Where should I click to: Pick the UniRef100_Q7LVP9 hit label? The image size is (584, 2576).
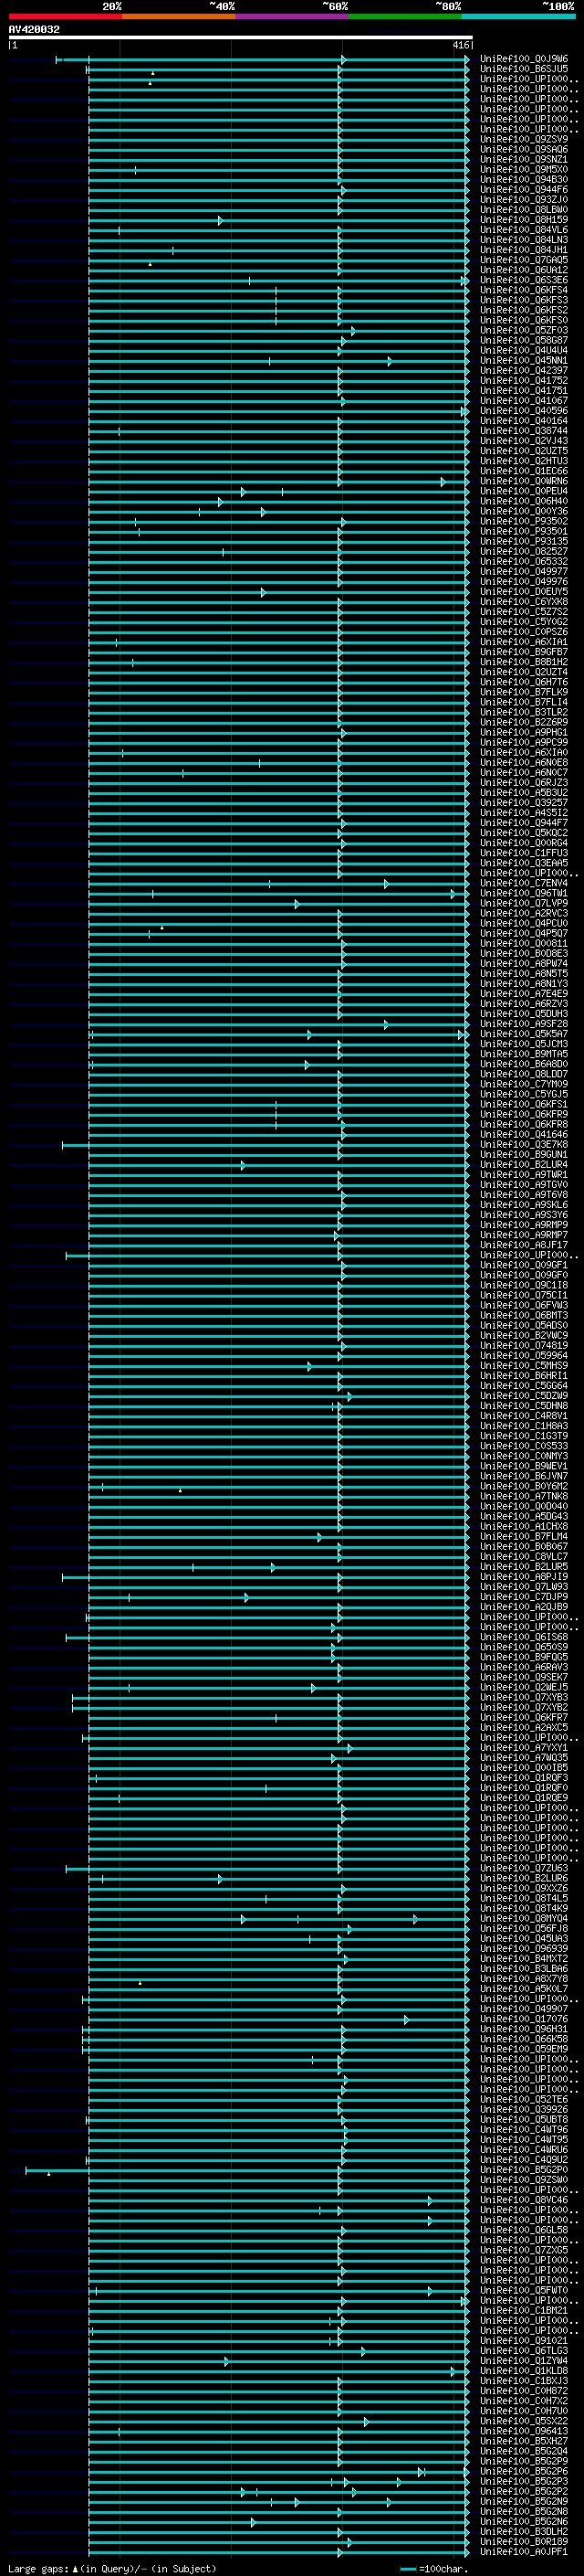[523, 903]
